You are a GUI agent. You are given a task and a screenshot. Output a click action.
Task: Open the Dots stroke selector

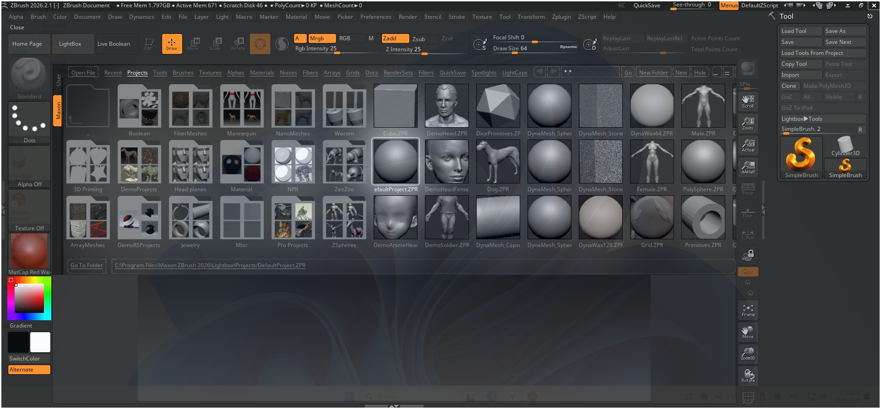[x=29, y=123]
